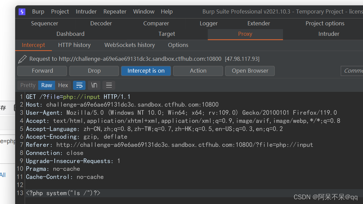This screenshot has width=363, height=204.
Task: Open the Window menu
Action: pos(144,11)
